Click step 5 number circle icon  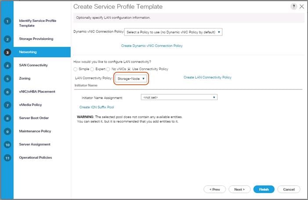point(7,79)
